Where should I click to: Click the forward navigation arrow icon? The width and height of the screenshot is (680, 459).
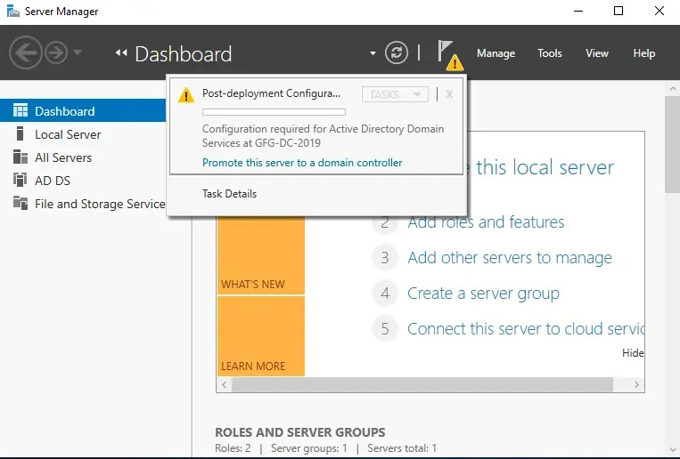[x=56, y=52]
